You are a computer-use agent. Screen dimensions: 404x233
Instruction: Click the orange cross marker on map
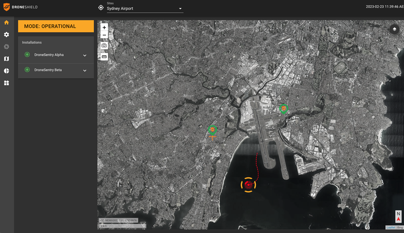coord(213,138)
